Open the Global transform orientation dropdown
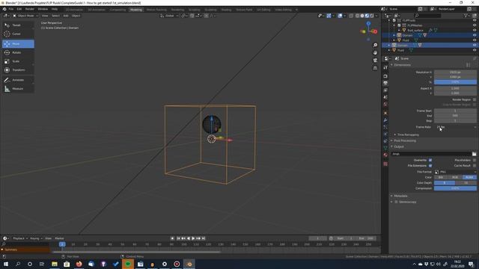Viewport: 479px width, 269px height. tap(169, 16)
